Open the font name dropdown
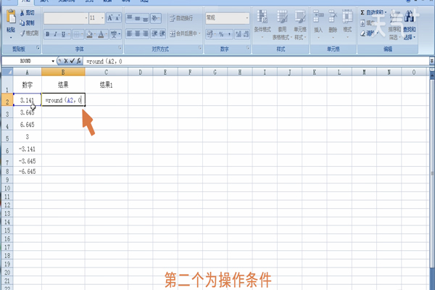The image size is (435, 290). pyautogui.click(x=86, y=18)
